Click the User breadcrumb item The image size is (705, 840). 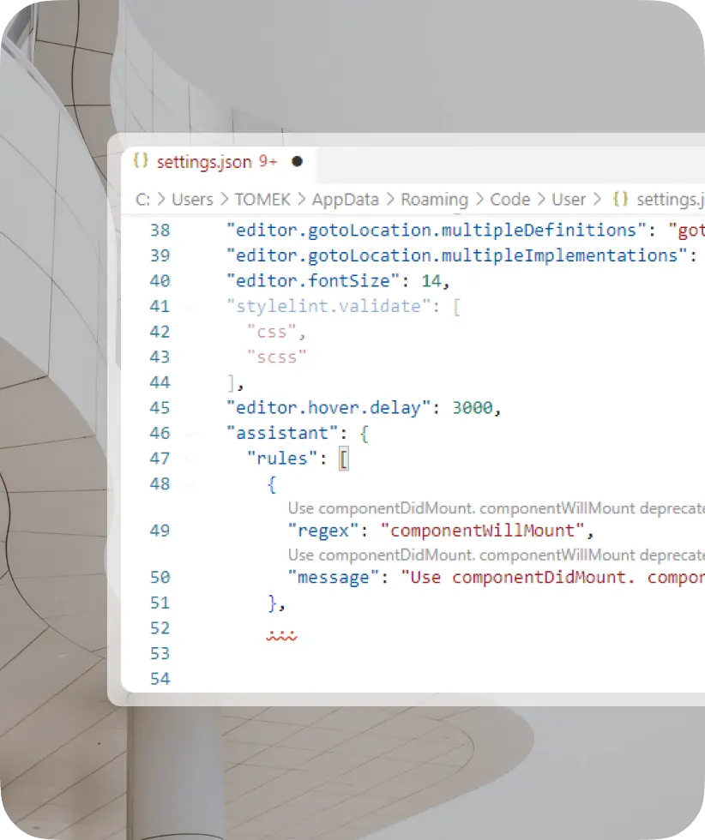coord(568,199)
